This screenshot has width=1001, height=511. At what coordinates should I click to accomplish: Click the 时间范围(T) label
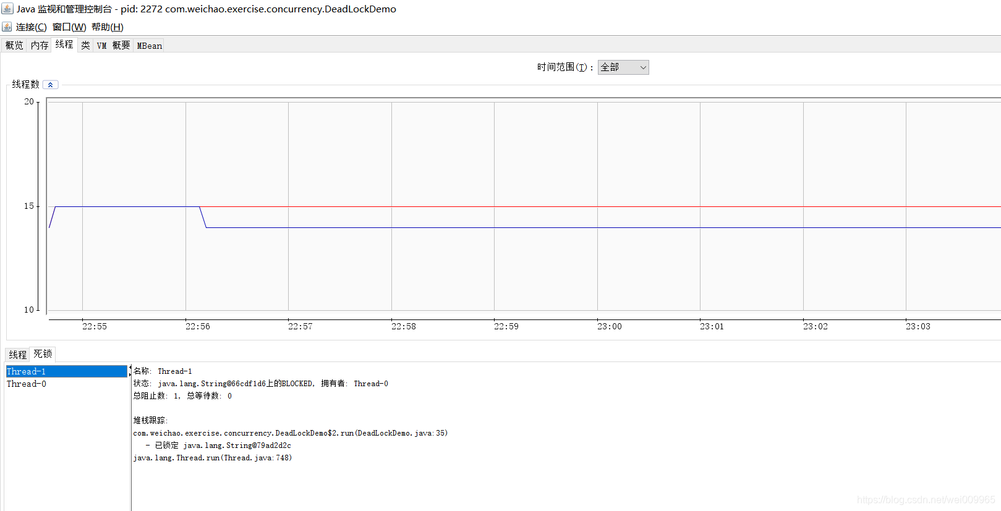pyautogui.click(x=565, y=67)
